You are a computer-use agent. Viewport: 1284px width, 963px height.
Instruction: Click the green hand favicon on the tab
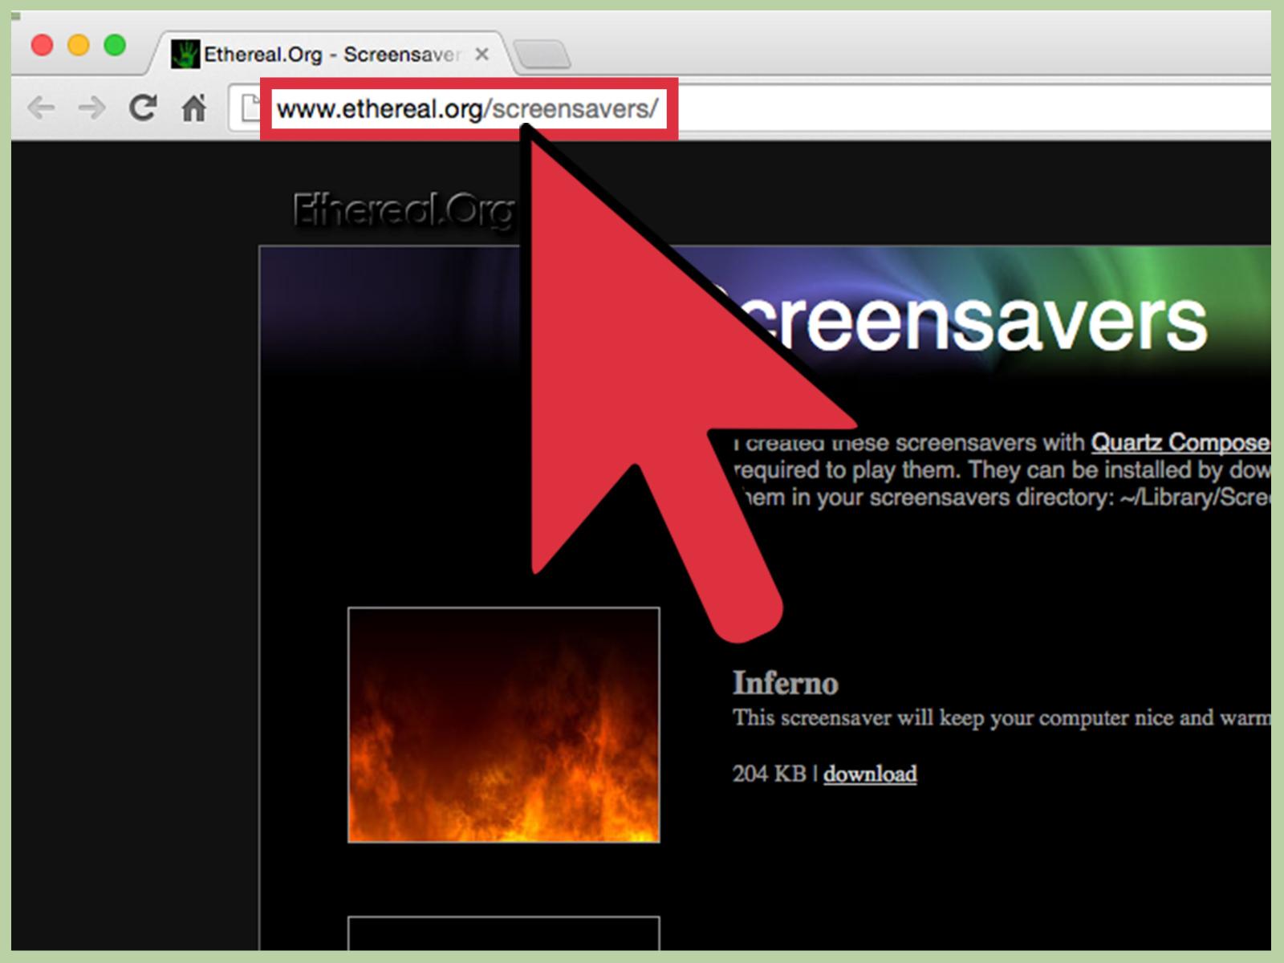pyautogui.click(x=187, y=52)
